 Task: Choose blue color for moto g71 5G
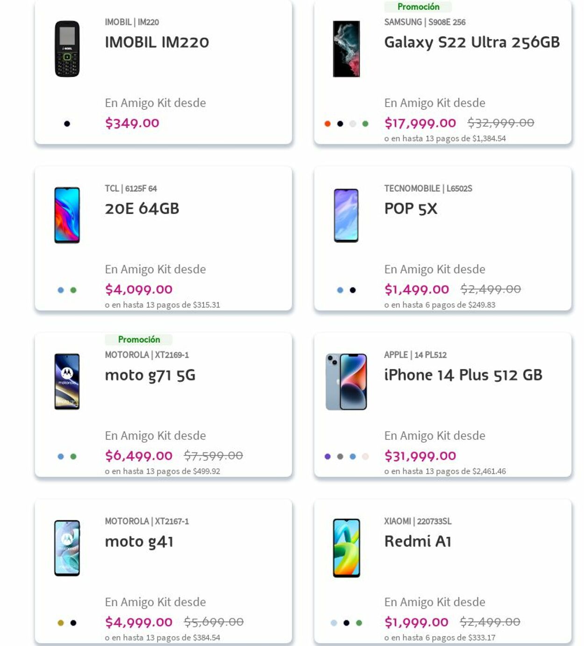tap(61, 457)
